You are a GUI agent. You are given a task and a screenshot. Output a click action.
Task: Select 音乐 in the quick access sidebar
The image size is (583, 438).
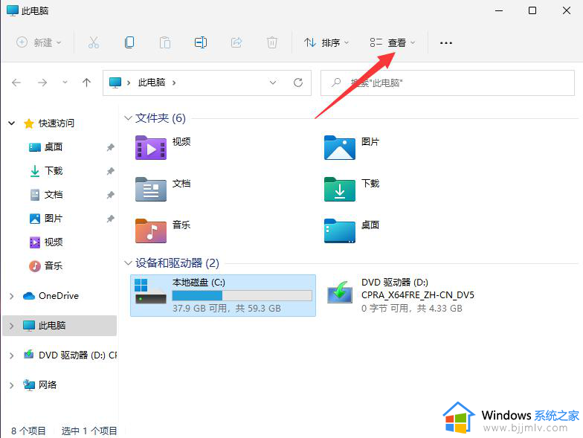coord(54,266)
